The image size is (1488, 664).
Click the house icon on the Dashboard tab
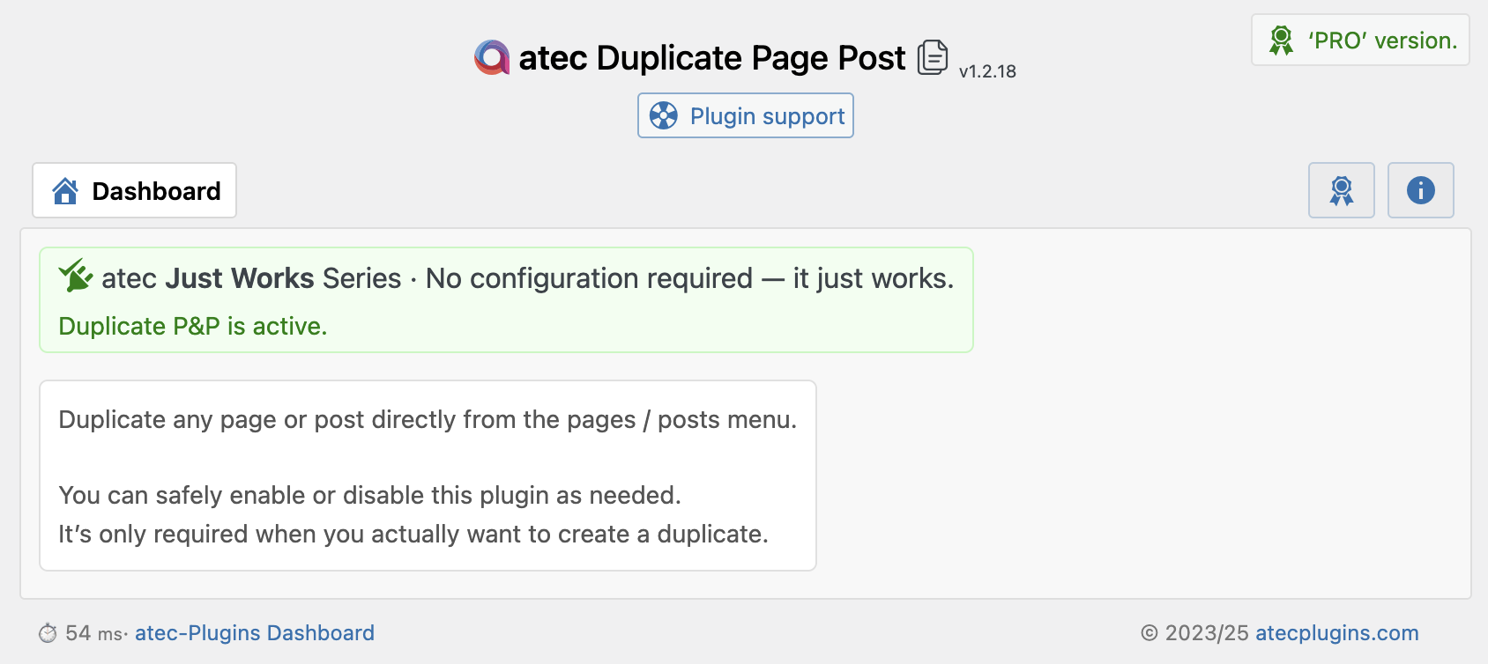pos(65,191)
